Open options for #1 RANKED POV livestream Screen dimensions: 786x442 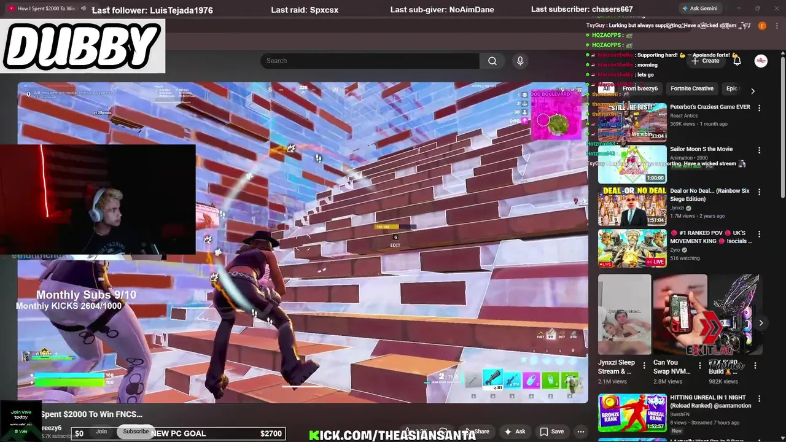(x=759, y=234)
